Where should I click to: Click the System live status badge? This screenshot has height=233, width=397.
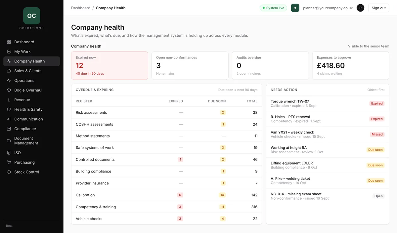273,8
